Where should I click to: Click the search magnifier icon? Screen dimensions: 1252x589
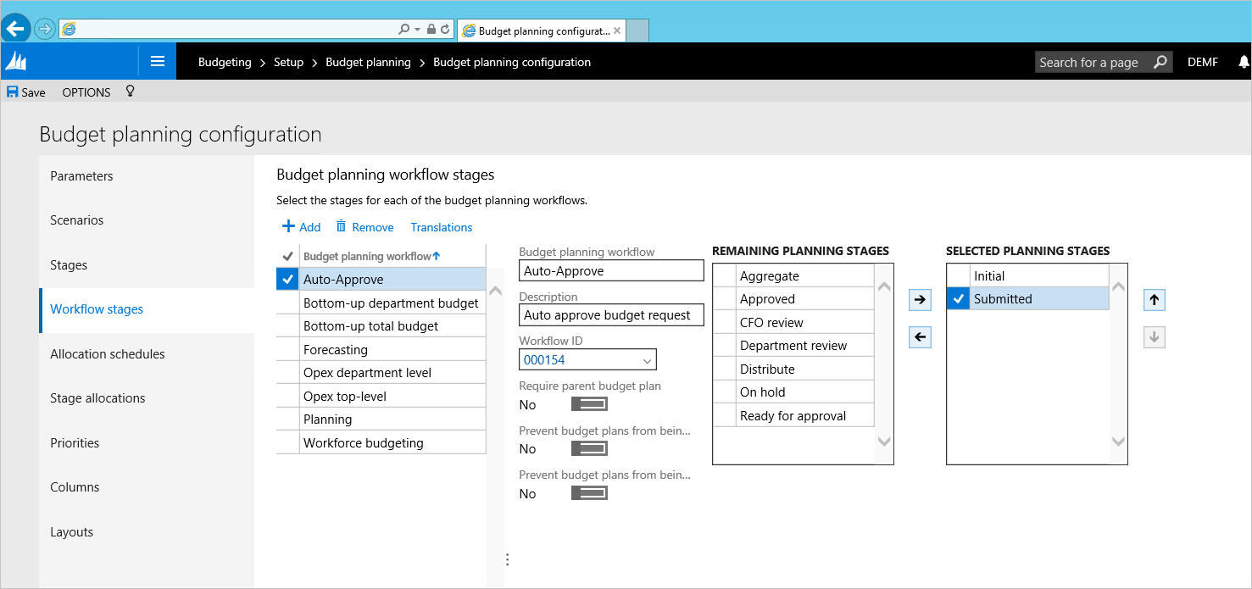tap(1160, 62)
